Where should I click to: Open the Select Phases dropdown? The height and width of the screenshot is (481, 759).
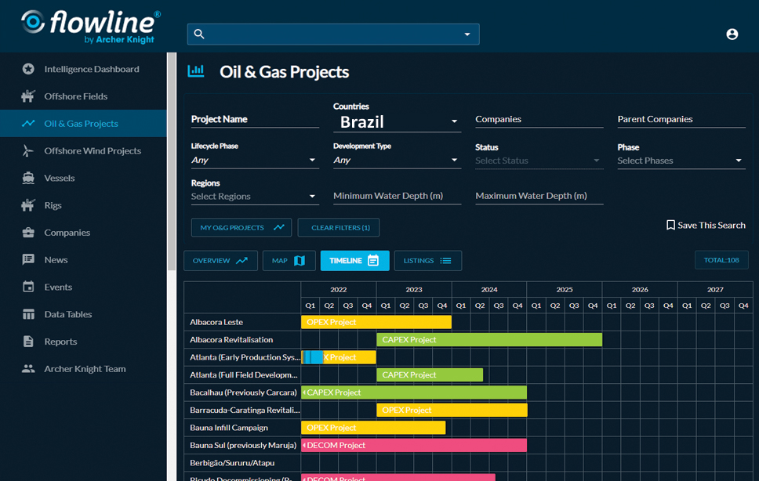click(x=681, y=161)
